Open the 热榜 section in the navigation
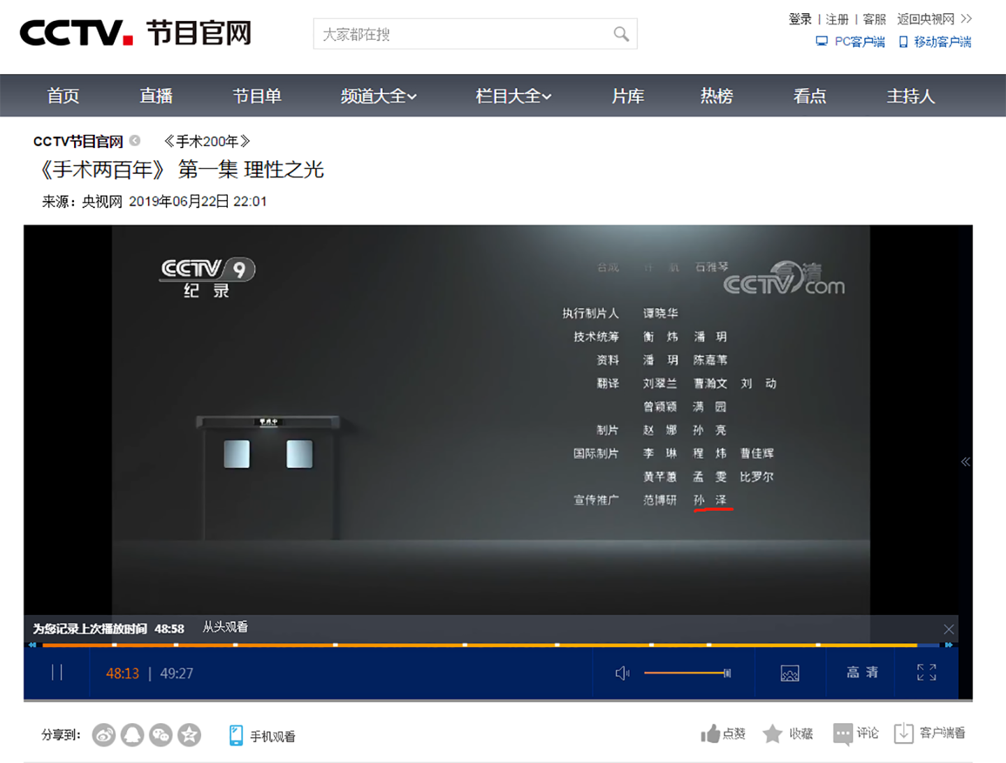The image size is (1006, 763). tap(715, 96)
